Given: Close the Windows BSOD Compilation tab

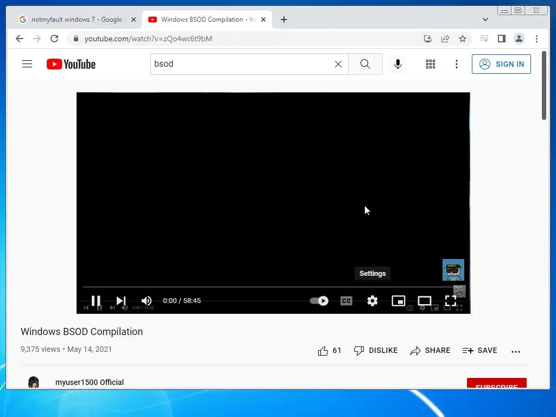Looking at the screenshot, I should pyautogui.click(x=263, y=20).
